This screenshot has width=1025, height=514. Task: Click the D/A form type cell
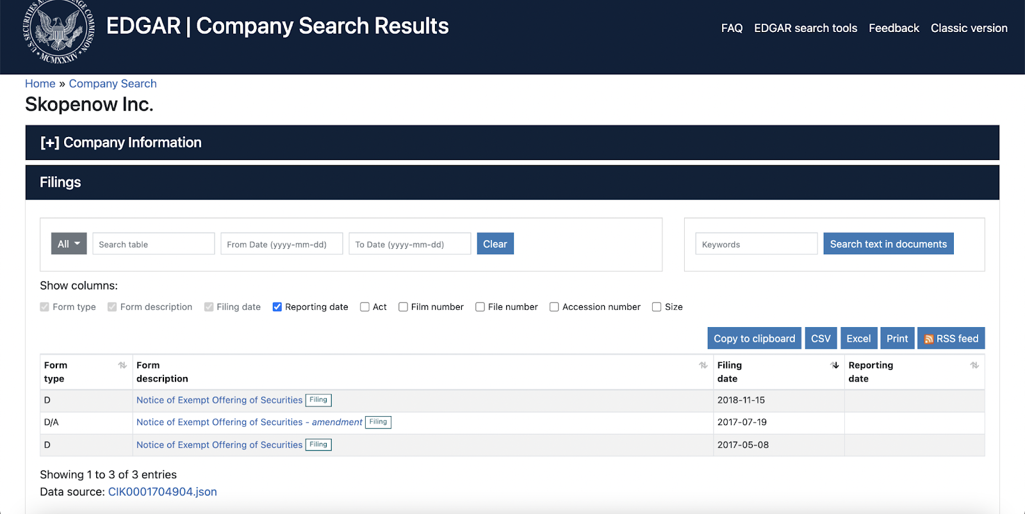[x=86, y=423]
